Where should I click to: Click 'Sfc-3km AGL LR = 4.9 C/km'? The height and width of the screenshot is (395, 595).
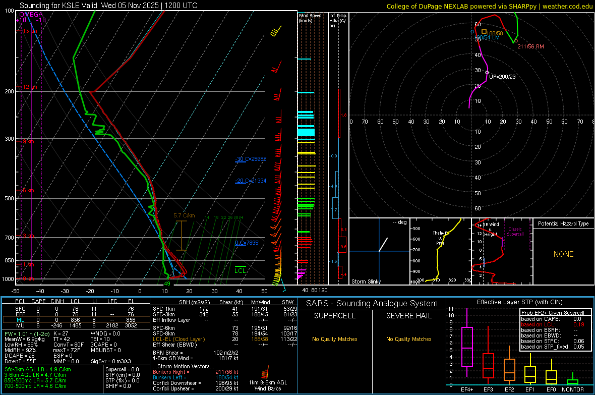38,369
